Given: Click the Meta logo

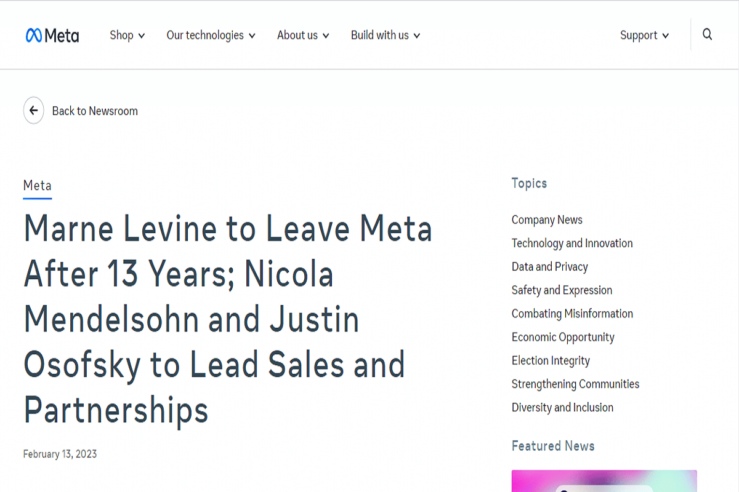Looking at the screenshot, I should [52, 36].
